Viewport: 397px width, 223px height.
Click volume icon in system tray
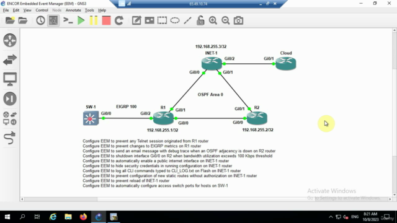(x=346, y=217)
